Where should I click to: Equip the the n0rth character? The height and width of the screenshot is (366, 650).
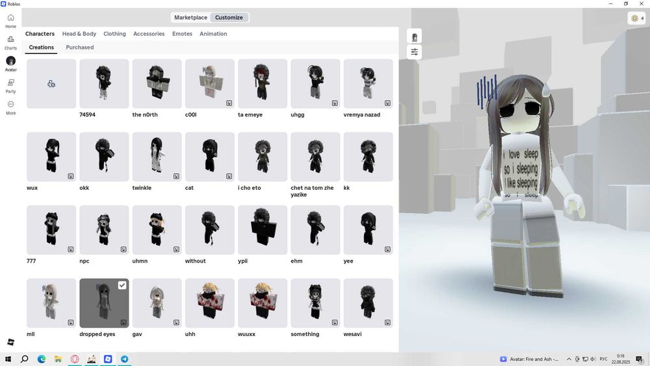click(157, 84)
